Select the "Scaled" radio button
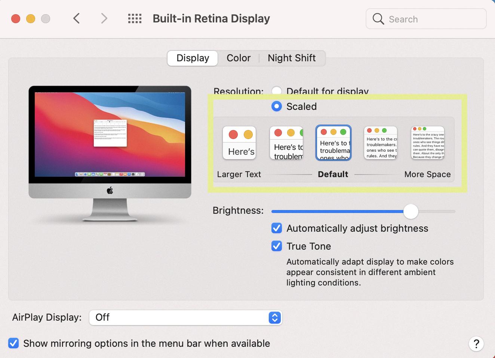495x358 pixels. 277,106
